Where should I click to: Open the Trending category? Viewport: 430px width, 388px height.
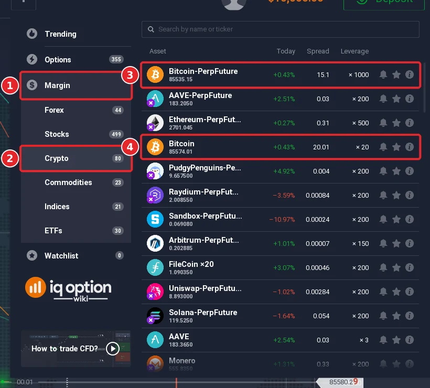click(76, 34)
